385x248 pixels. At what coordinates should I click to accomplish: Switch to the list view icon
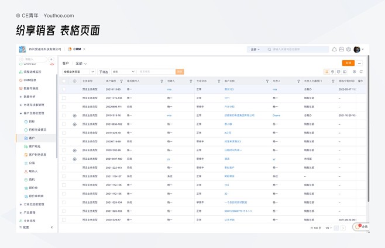[326, 72]
